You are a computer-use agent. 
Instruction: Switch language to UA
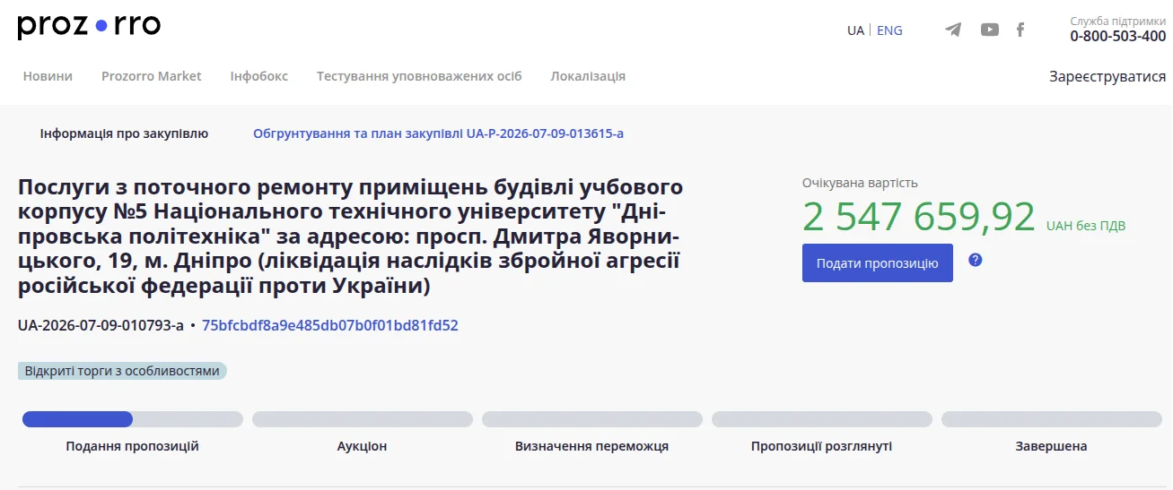(x=855, y=30)
